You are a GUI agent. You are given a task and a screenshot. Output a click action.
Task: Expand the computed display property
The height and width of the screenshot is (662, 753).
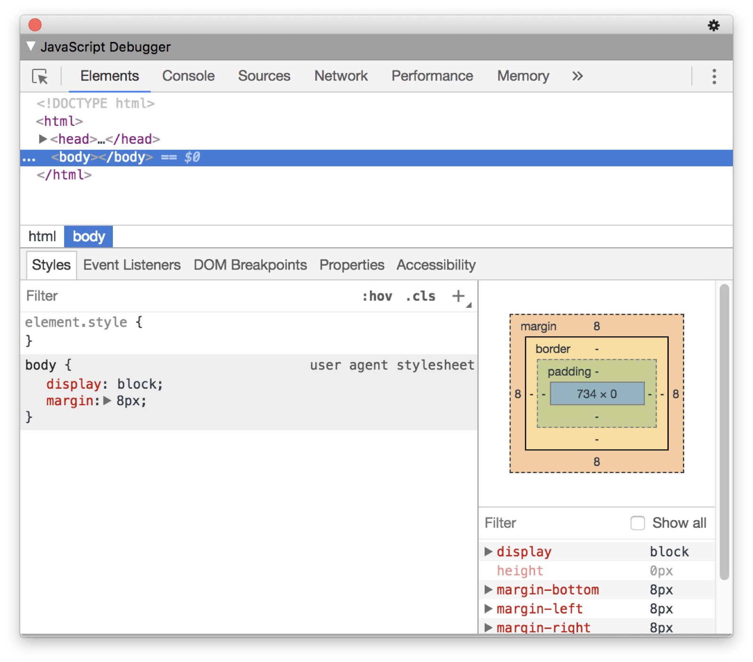(489, 552)
